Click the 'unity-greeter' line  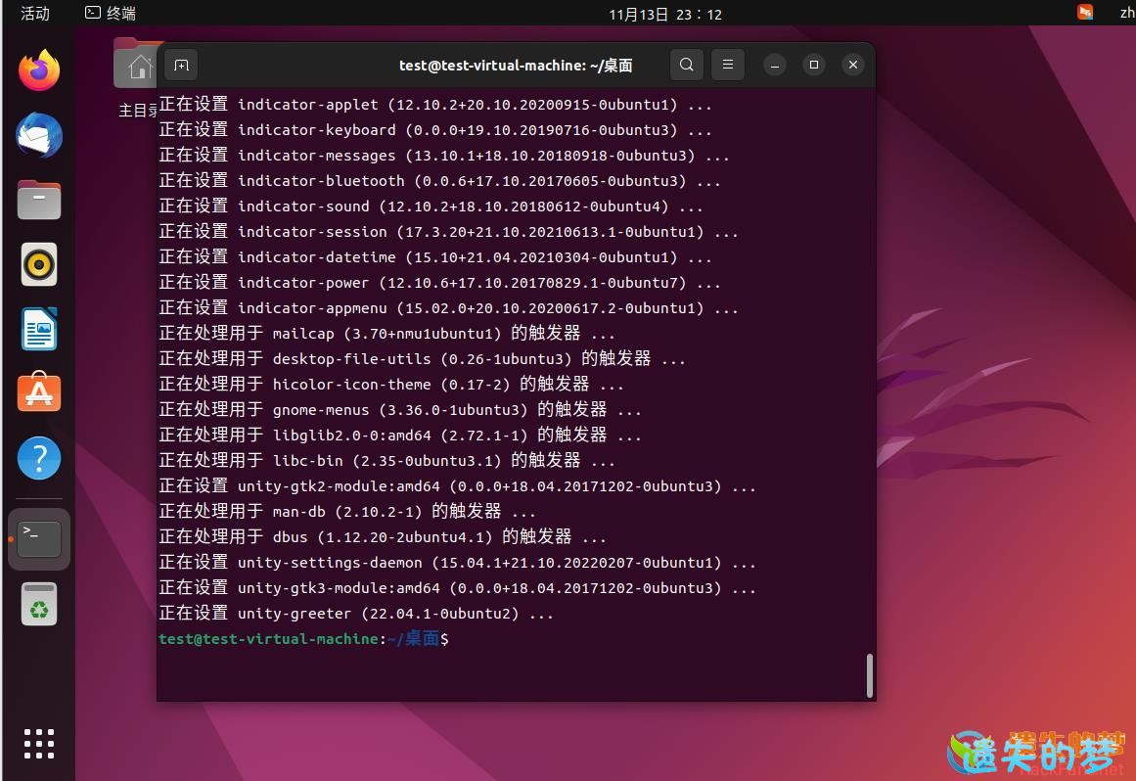(x=356, y=613)
